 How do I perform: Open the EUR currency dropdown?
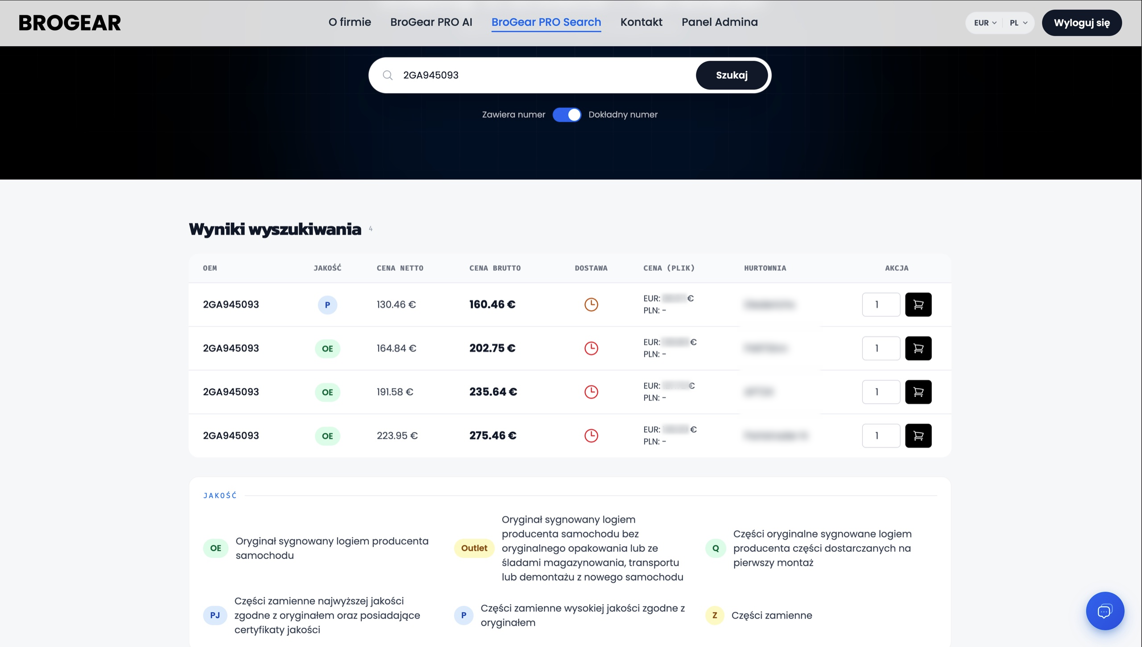click(x=985, y=23)
